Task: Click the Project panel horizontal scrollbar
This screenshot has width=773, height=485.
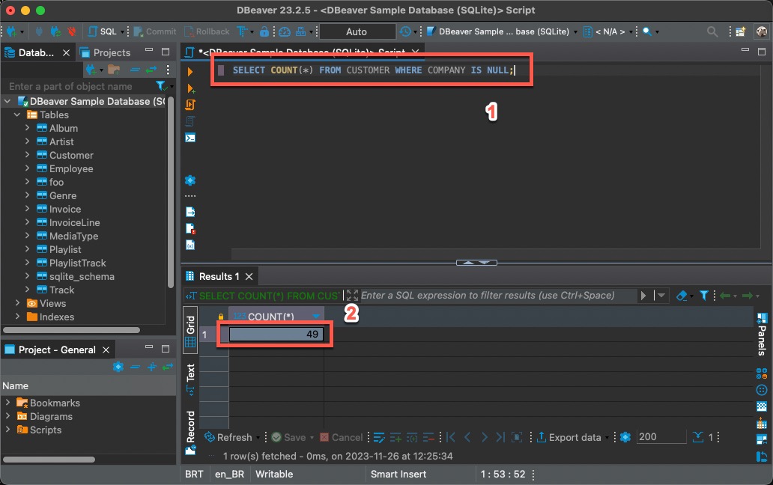Action: 49,460
